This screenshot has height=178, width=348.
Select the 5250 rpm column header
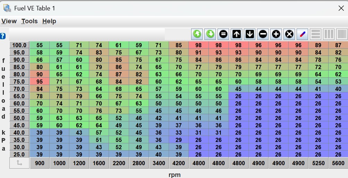coord(318,163)
